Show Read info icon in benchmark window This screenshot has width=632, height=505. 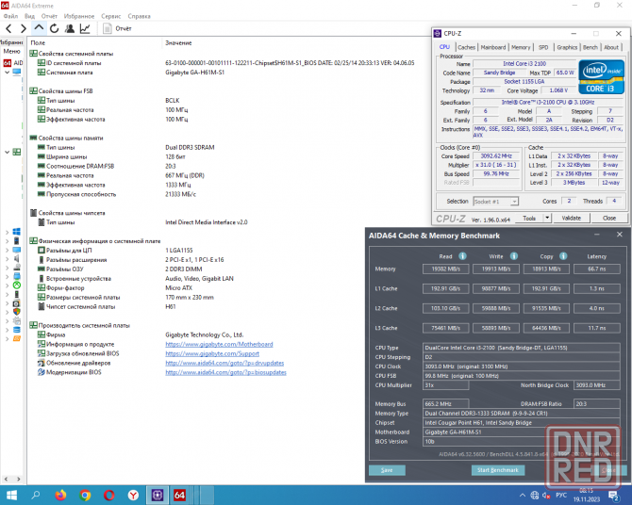[x=462, y=256]
